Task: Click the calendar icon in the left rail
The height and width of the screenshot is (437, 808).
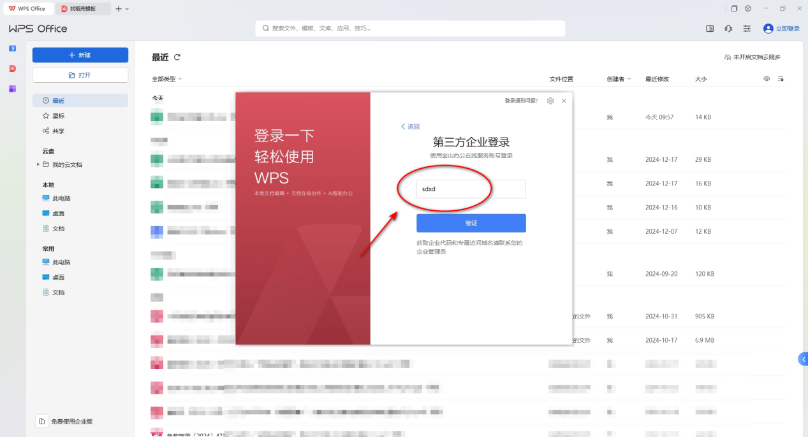Action: point(12,48)
